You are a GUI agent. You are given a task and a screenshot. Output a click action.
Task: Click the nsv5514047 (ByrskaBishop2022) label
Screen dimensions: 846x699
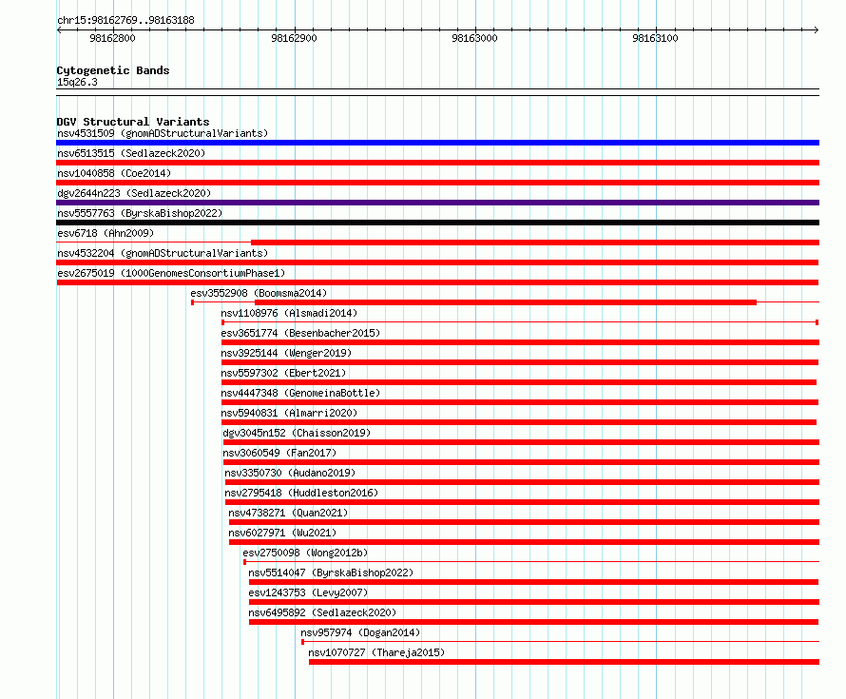[x=331, y=573]
